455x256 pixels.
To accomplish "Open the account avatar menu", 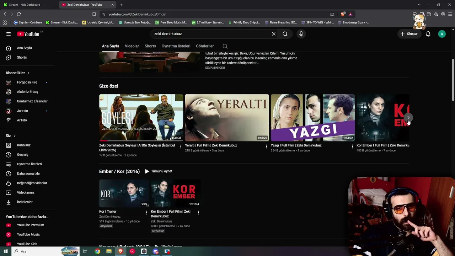I will 442,34.
